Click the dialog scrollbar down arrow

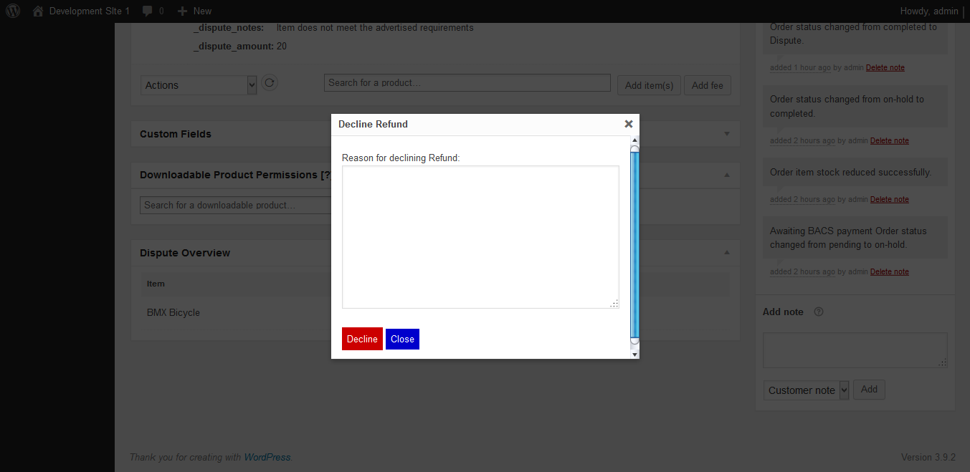634,354
